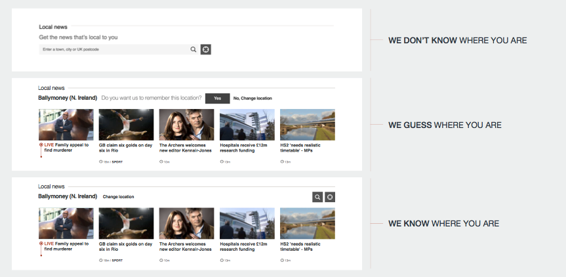
Task: Click No, Change location link
Action: tap(253, 98)
